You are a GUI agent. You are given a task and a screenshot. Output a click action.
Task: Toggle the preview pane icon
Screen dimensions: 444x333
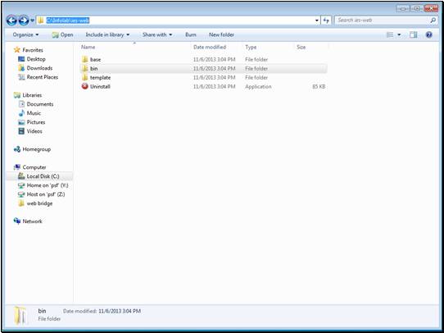point(414,35)
